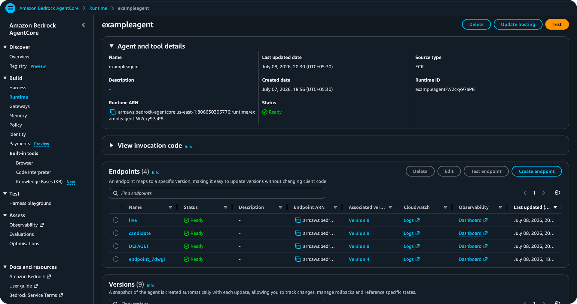Click the Create endpoint button
Viewport: 577px width, 304px height.
point(536,171)
